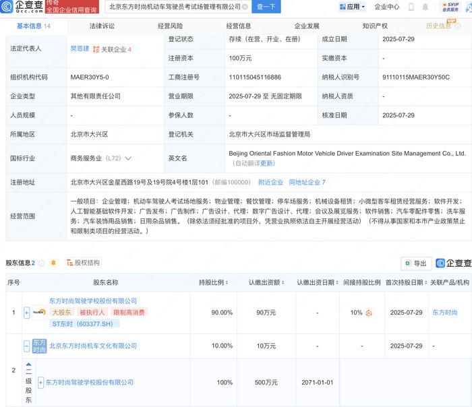Click the 查一下 search button
Image resolution: width=472 pixels, height=407 pixels.
point(266,7)
